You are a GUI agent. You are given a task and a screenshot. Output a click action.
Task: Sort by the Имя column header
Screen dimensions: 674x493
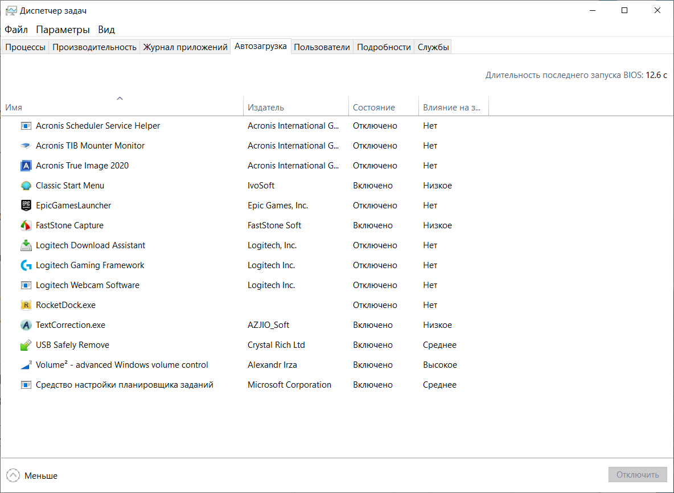tap(14, 108)
